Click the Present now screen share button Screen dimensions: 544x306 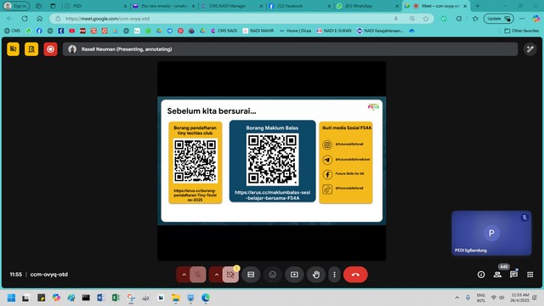294,275
